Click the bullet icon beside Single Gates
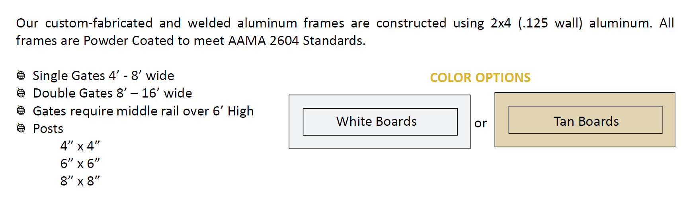This screenshot has width=693, height=205. [x=21, y=75]
